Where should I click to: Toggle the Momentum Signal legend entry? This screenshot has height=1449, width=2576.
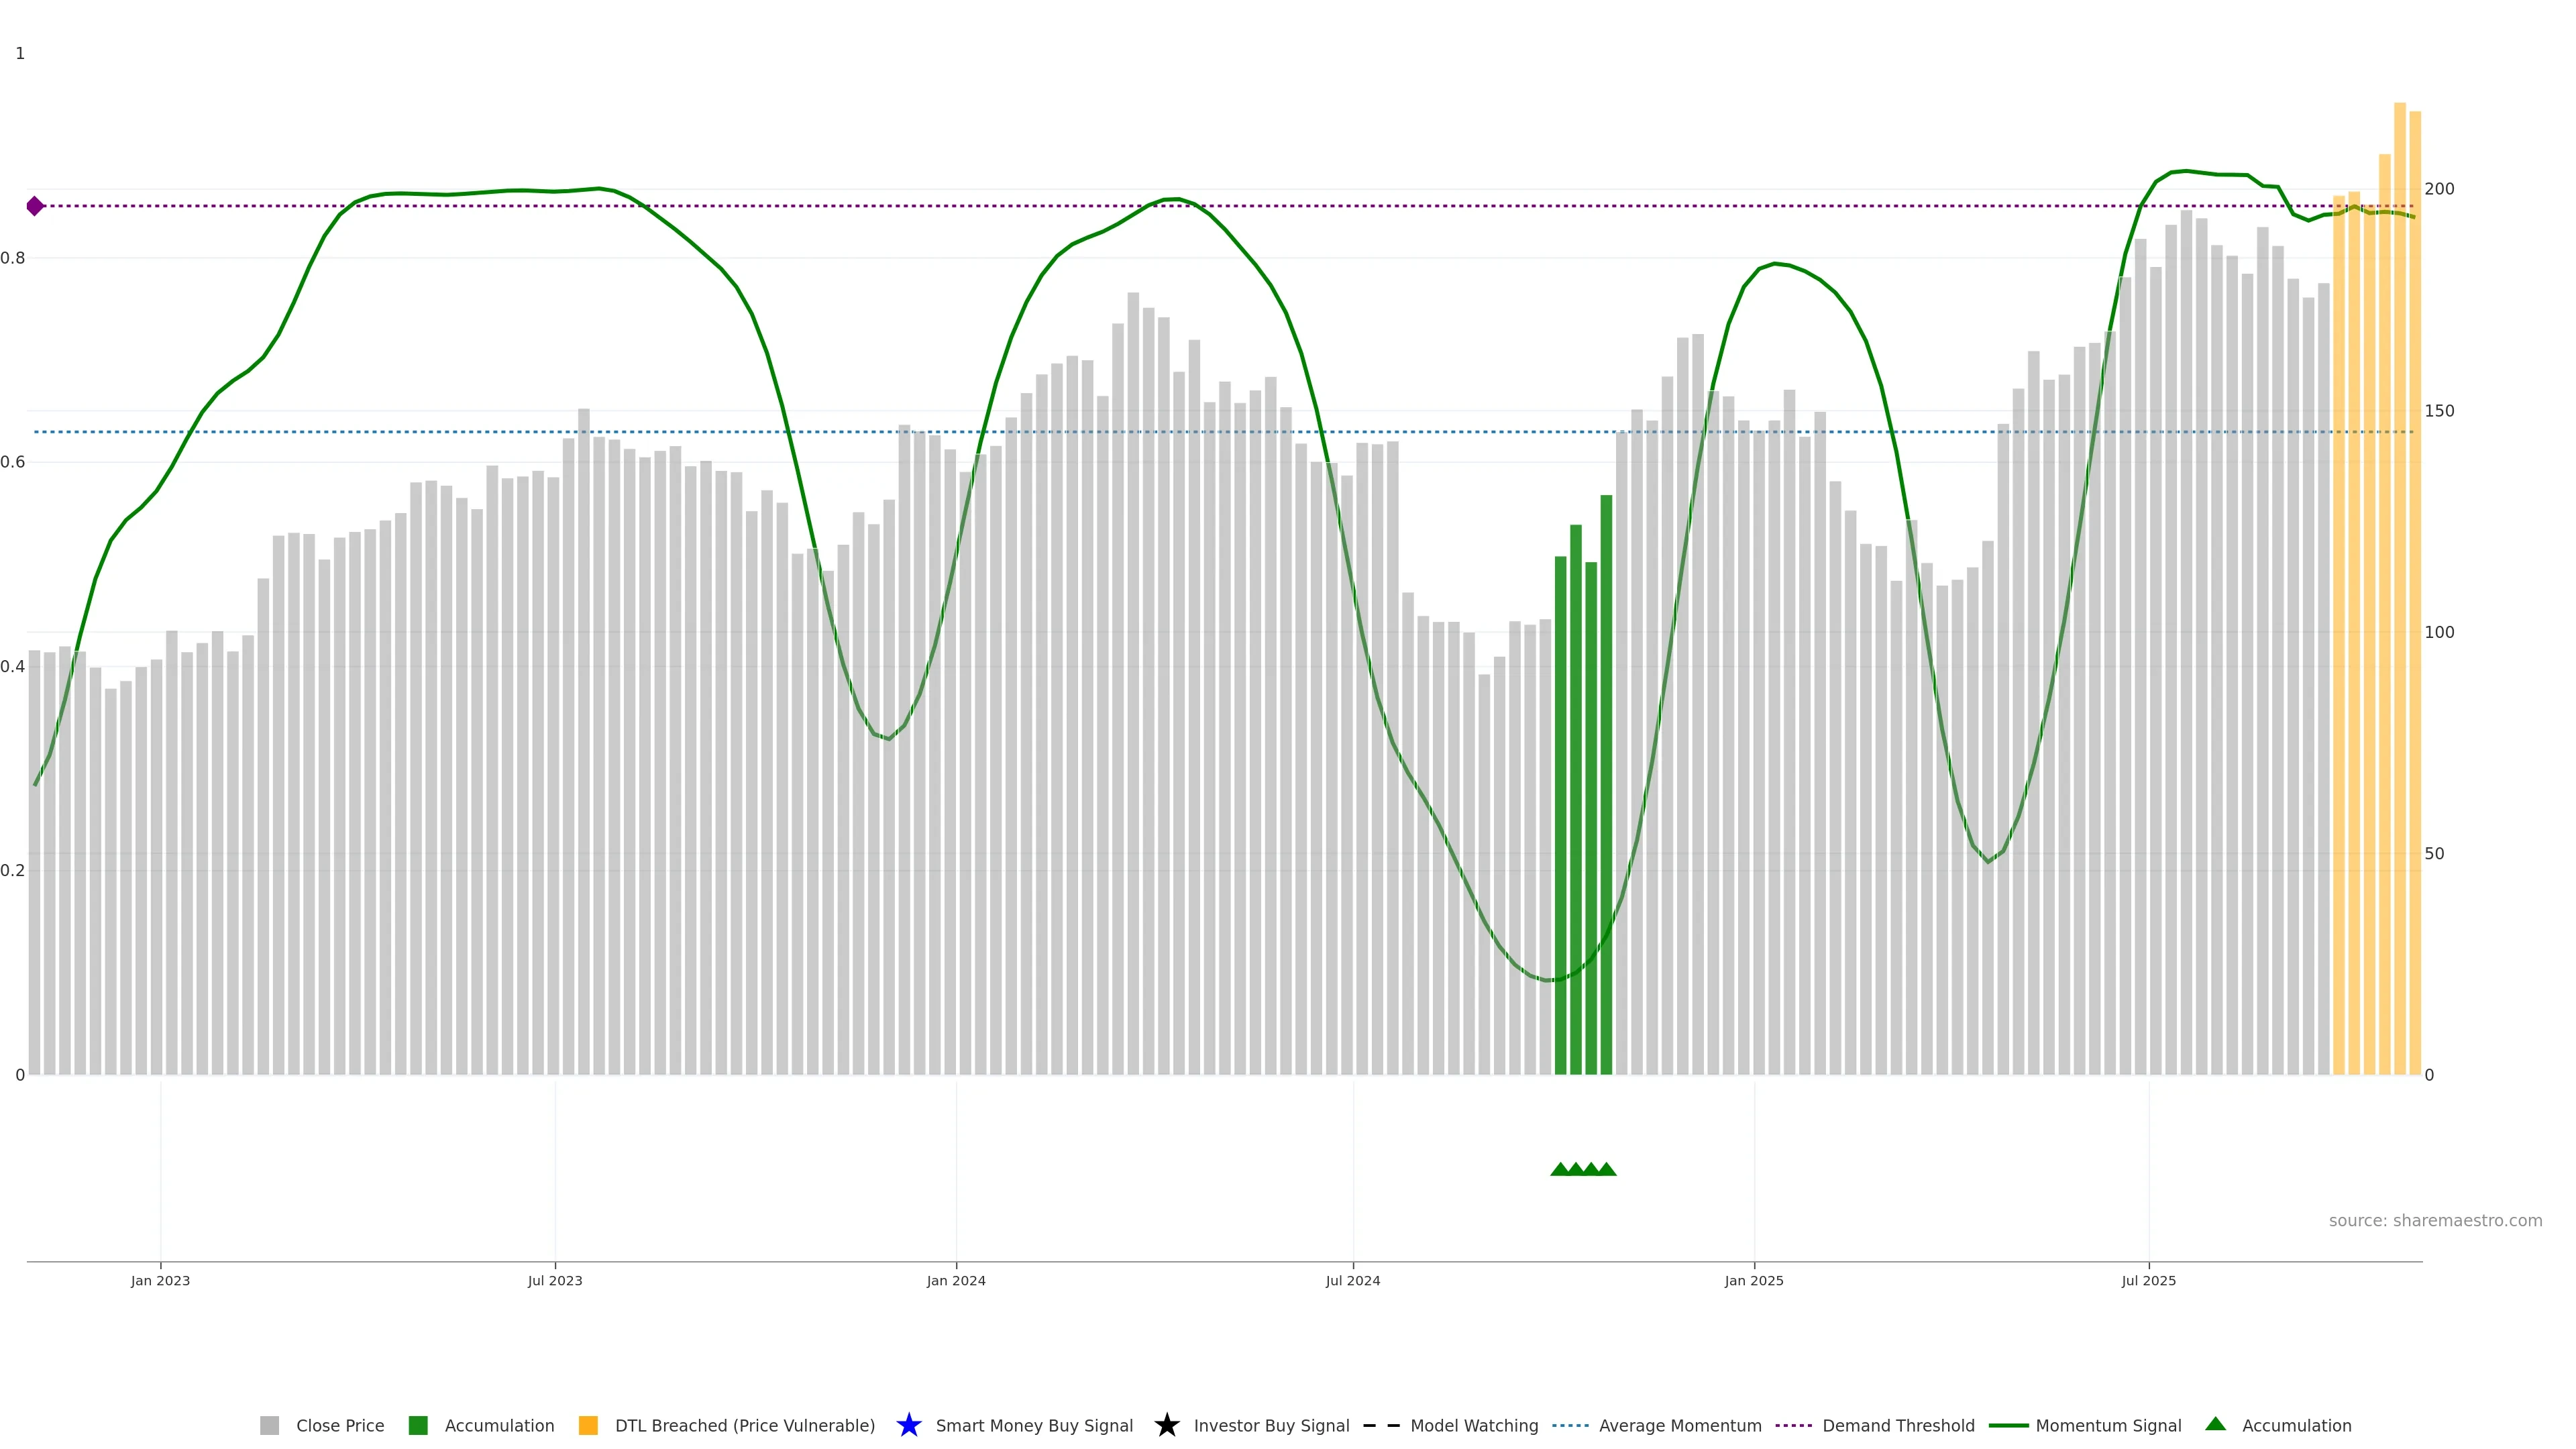2107,1425
